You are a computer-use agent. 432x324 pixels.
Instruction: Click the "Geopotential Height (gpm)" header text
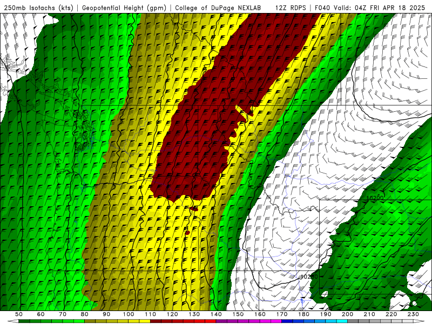124,8
